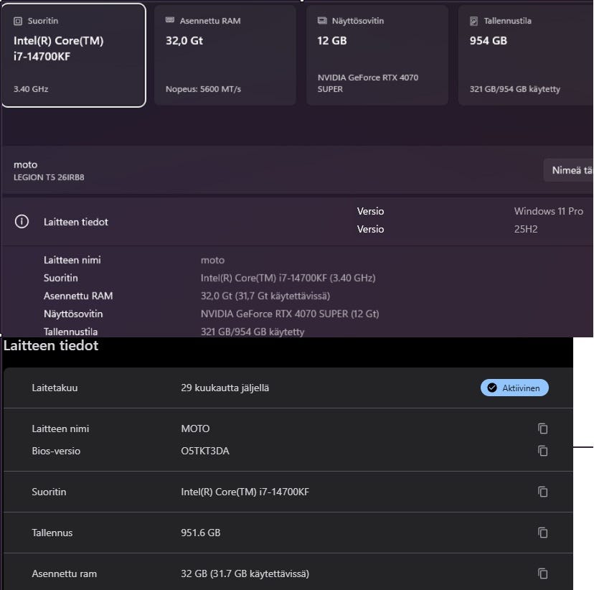Select the Suoritin processor card

74,55
